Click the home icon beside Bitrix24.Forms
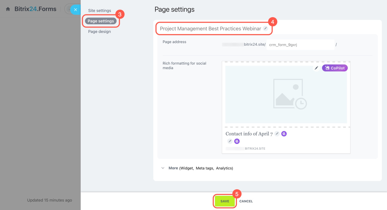Image resolution: width=387 pixels, height=210 pixels. 8,9
